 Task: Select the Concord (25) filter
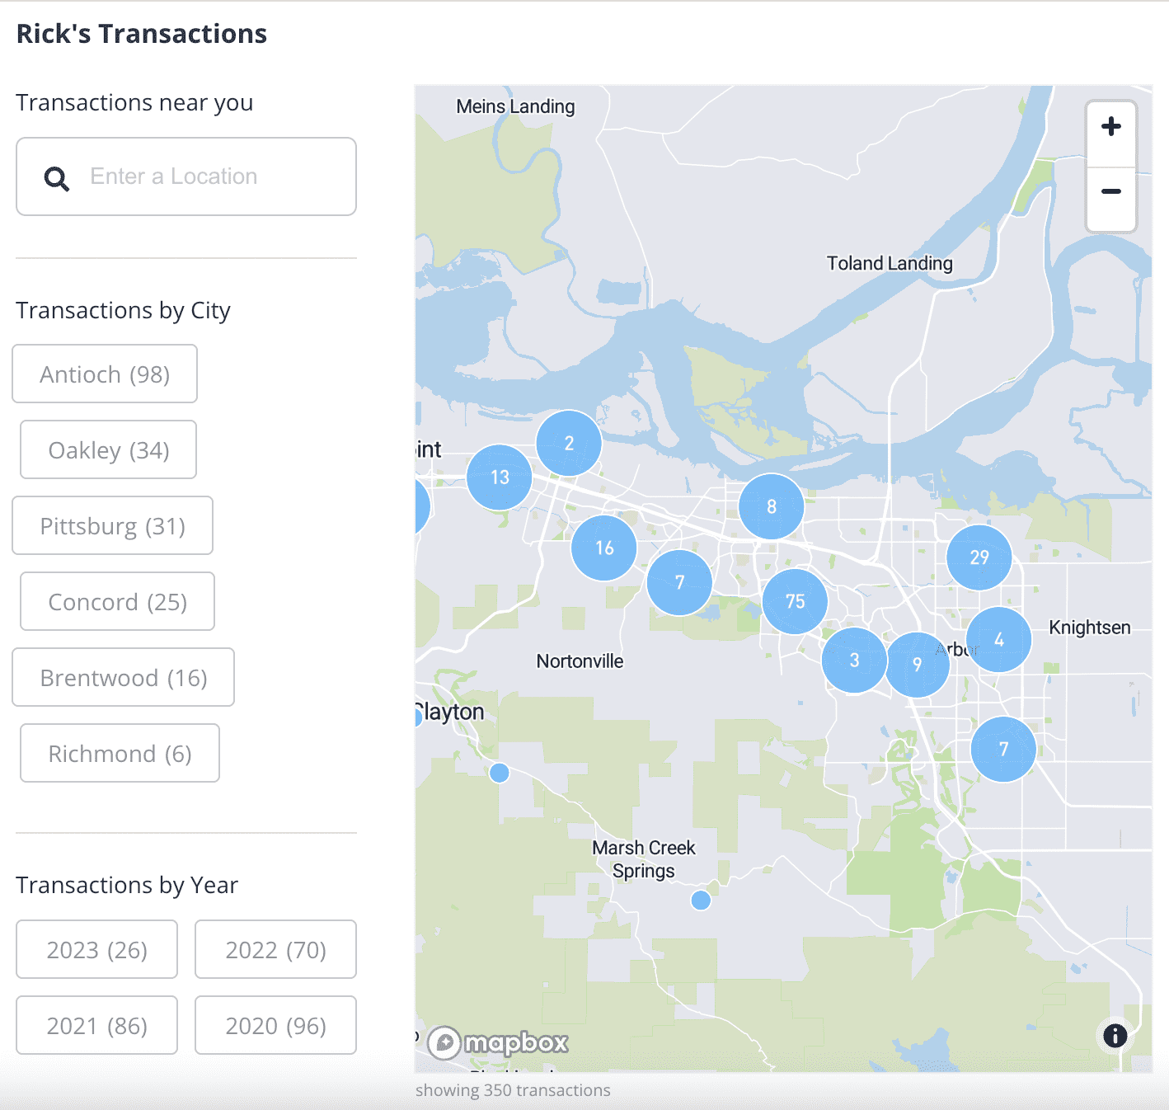(x=117, y=602)
